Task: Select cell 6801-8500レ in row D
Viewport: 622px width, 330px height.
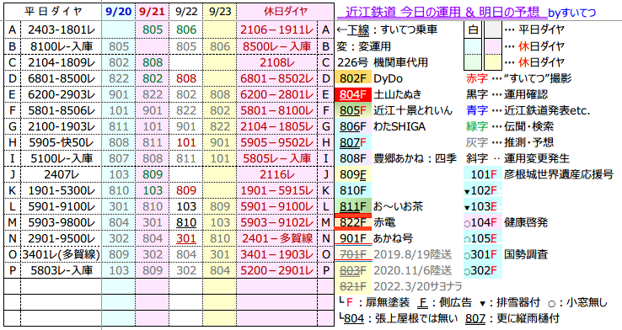Action: coord(62,78)
